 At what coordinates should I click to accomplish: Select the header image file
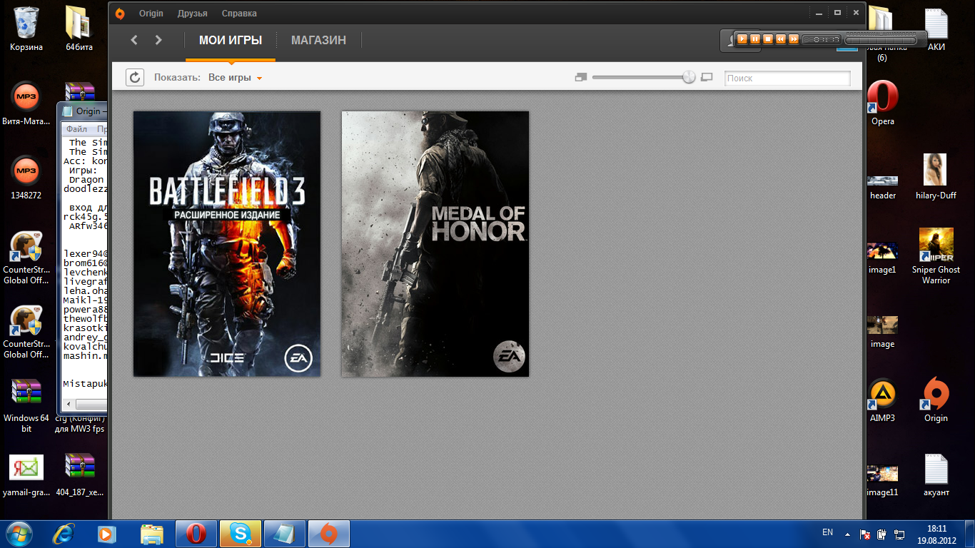883,187
